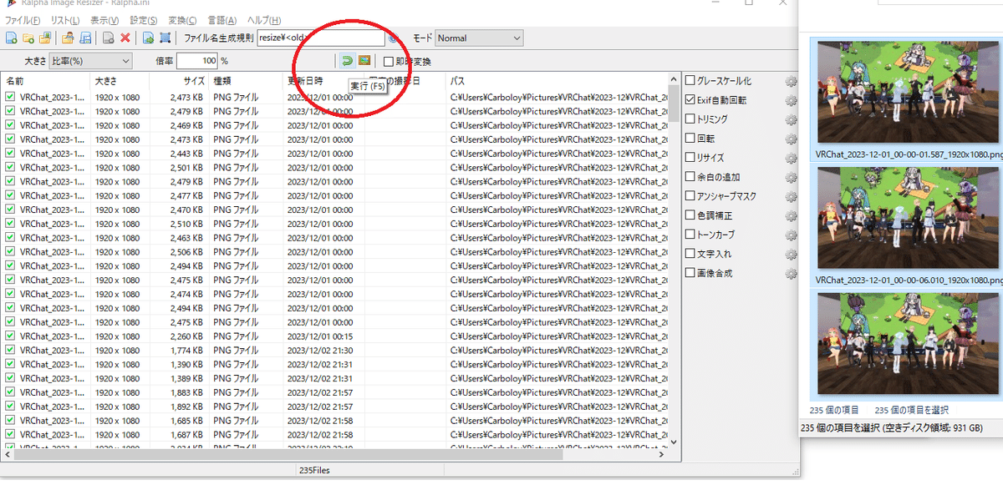The width and height of the screenshot is (1003, 485).
Task: Enable the トーンカーブ checkbox
Action: (x=690, y=235)
